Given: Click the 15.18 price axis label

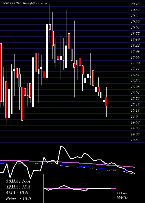Looking at the screenshot, I should (x=135, y=110).
